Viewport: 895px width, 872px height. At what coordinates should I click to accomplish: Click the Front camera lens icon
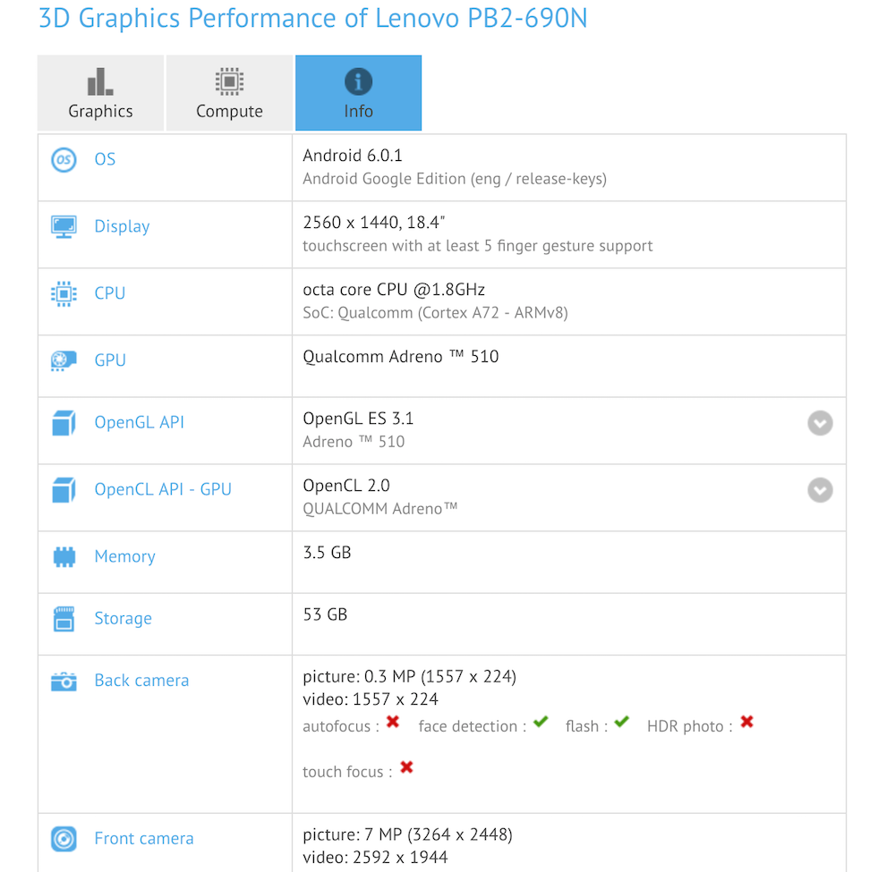point(64,839)
